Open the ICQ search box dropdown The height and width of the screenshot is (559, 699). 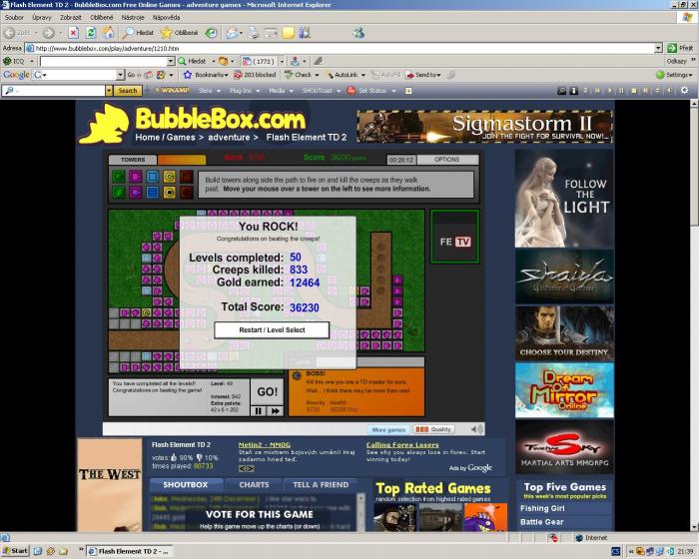171,61
